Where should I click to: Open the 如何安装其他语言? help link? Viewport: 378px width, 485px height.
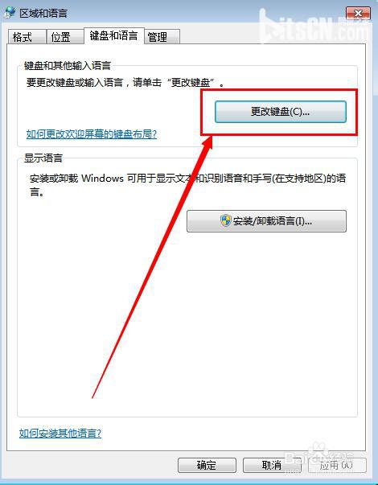click(60, 433)
